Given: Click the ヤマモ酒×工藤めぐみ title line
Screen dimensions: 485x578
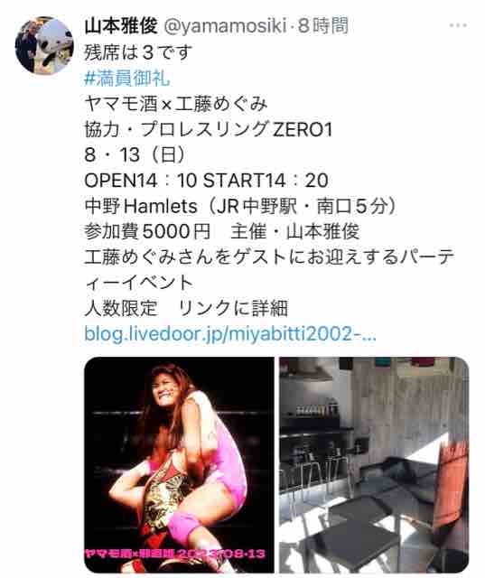Looking at the screenshot, I should (176, 104).
